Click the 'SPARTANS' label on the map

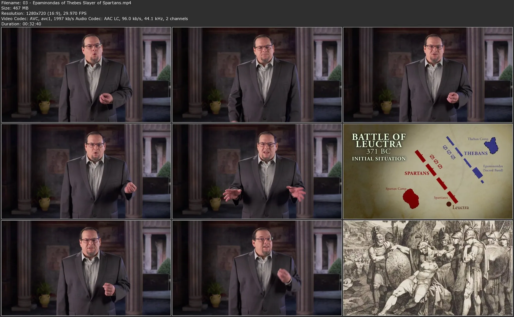(417, 173)
